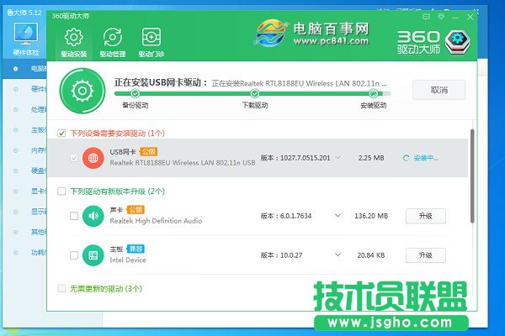This screenshot has width=505, height=336.
Task: Check the 下列驱动有新版本升级 checkbox
Action: click(61, 192)
